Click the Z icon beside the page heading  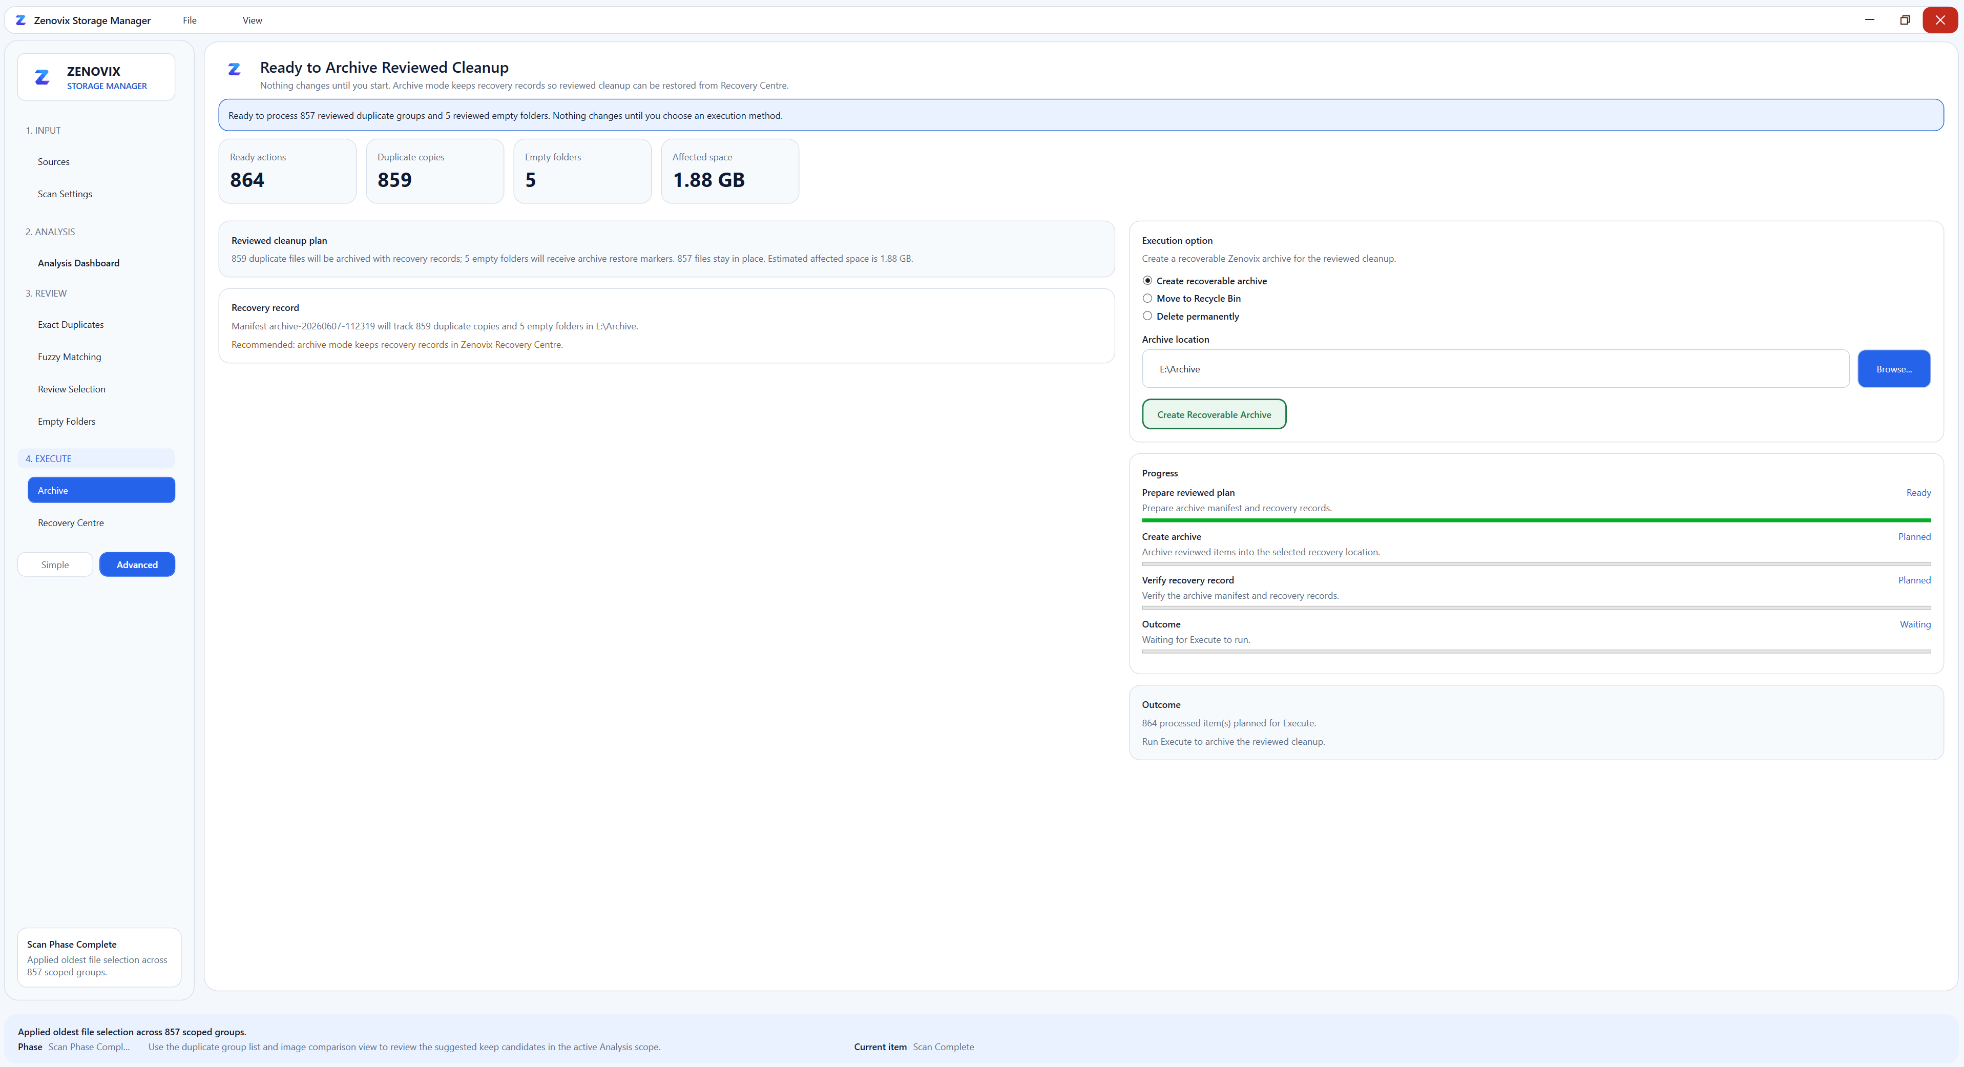click(234, 69)
